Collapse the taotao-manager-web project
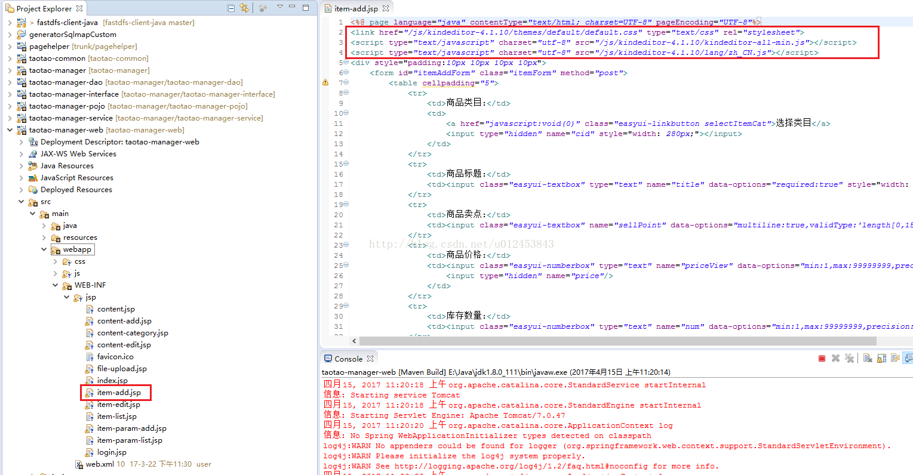The height and width of the screenshot is (475, 913). pos(10,130)
